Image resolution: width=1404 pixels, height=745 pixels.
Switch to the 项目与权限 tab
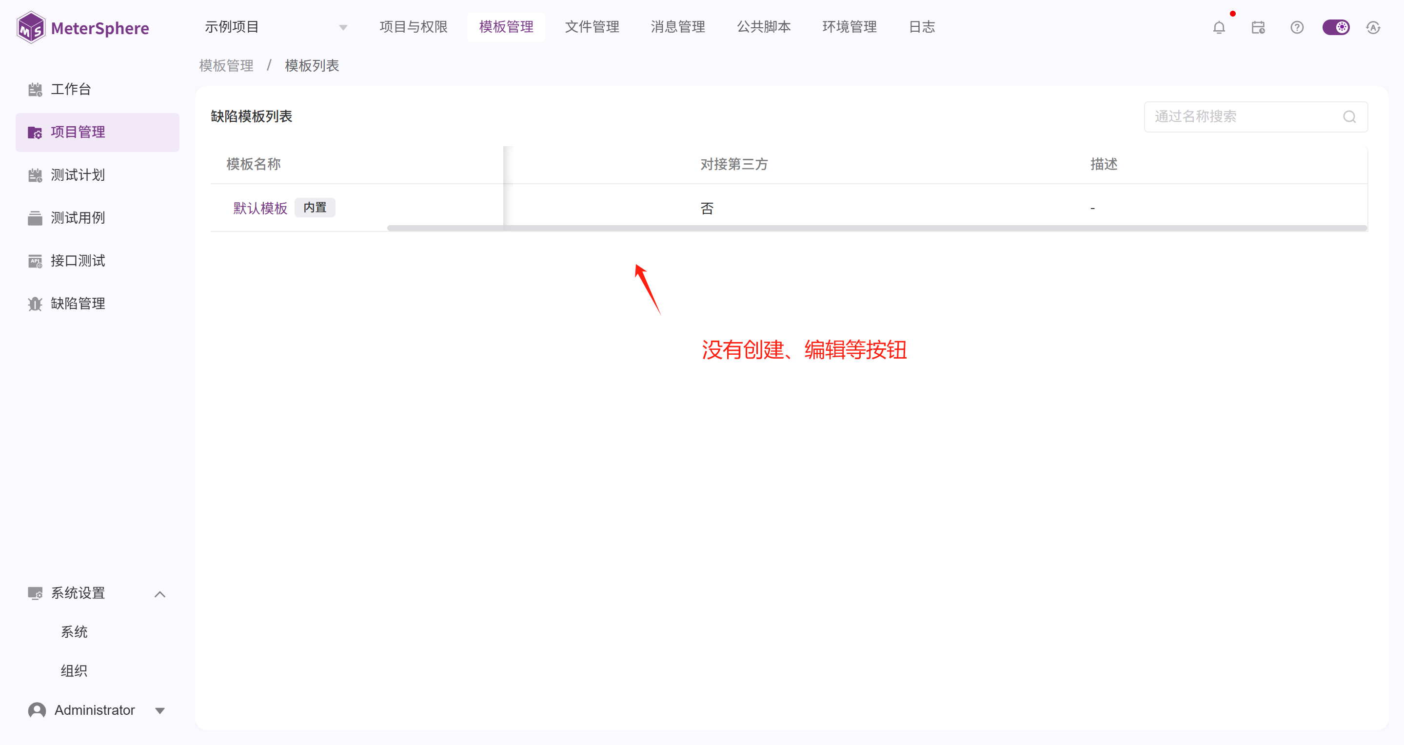tap(414, 27)
